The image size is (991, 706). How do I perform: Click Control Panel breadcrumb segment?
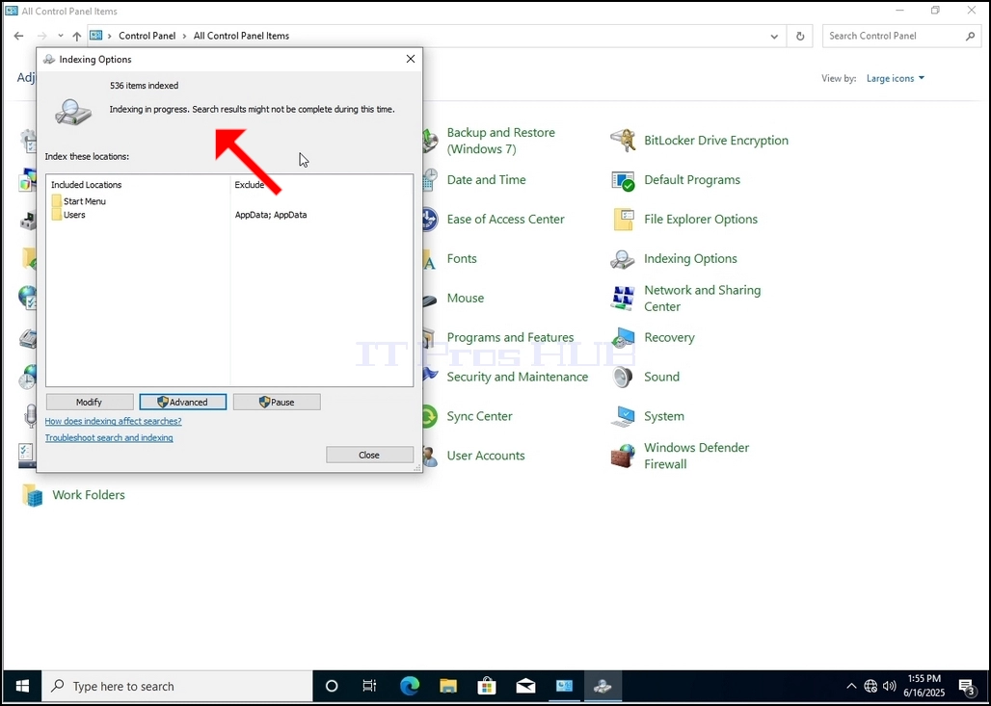pos(147,36)
